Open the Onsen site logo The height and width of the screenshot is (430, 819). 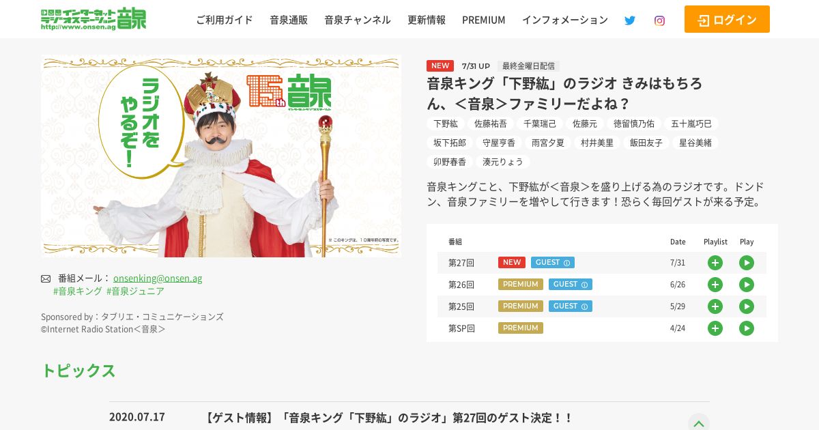pos(94,19)
